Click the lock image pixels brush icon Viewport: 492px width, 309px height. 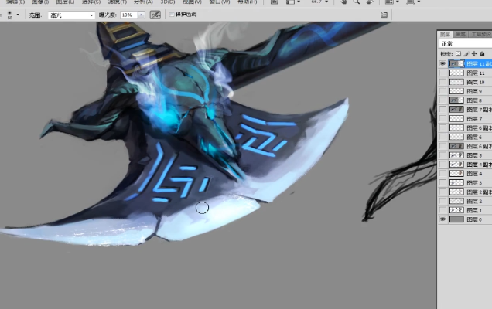pos(466,54)
